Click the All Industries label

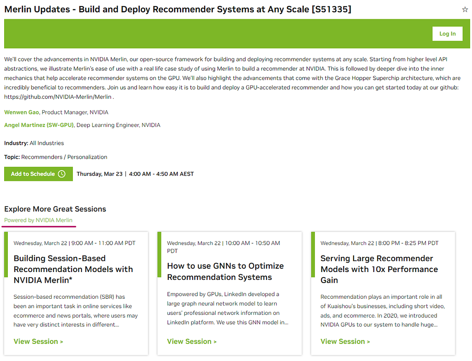(47, 143)
